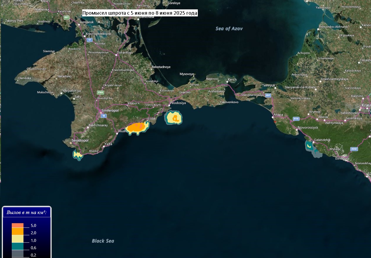Screen dimensions: 371x258
Task: Click the small catch zone below Sevastopol
Action: pyautogui.click(x=78, y=155)
